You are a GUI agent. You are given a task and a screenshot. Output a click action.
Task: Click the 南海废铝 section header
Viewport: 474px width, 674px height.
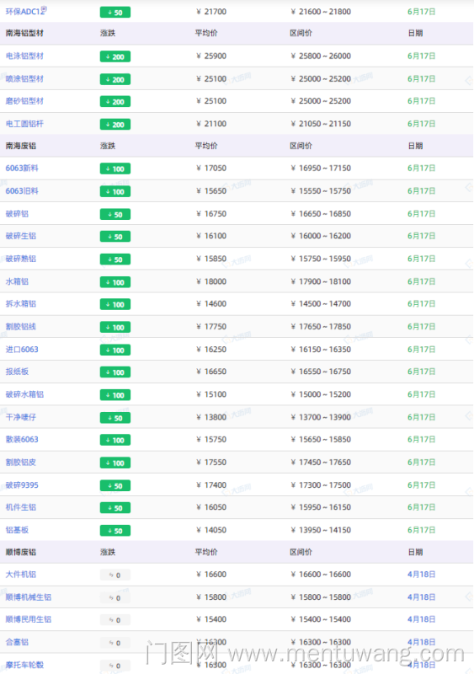(21, 146)
